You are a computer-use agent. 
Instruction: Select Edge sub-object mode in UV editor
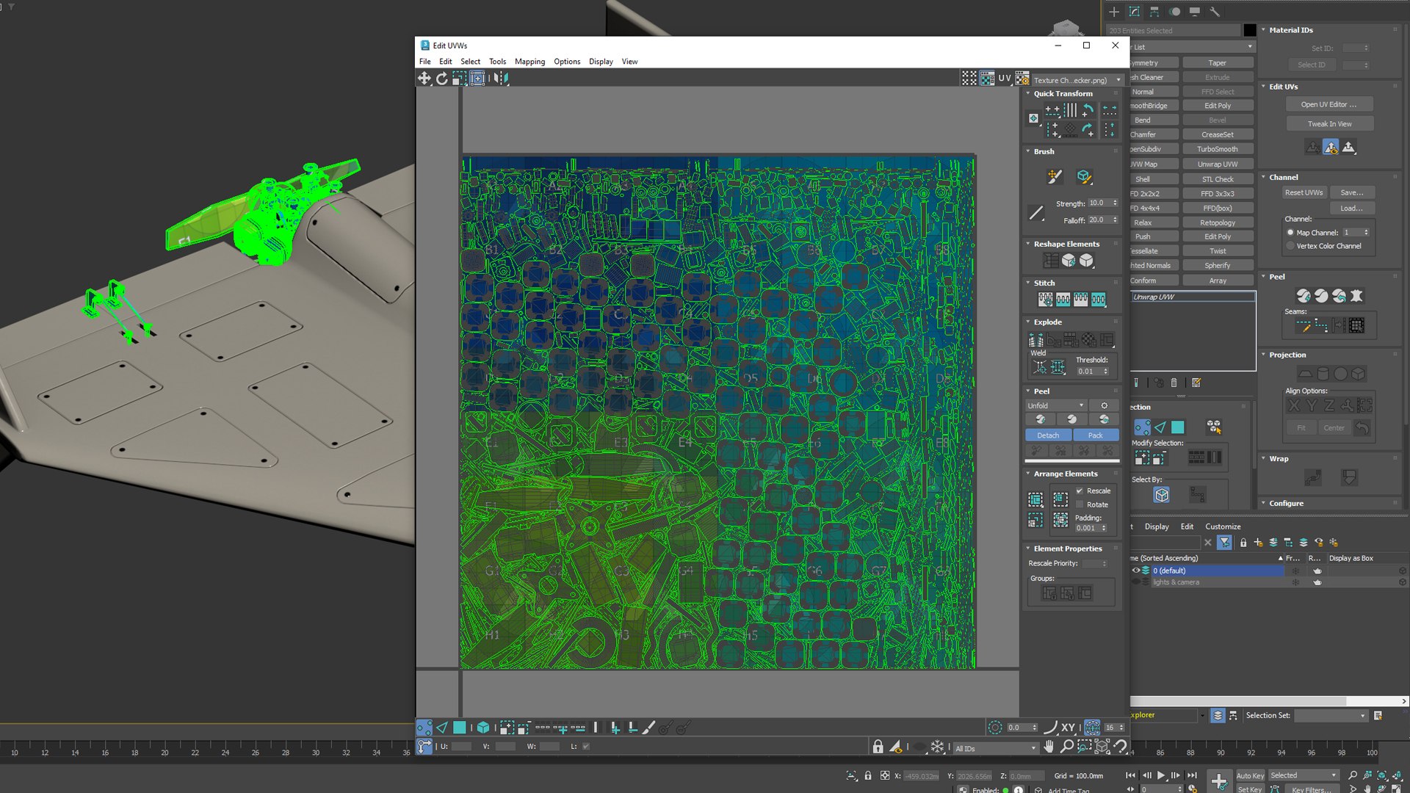[x=442, y=728]
